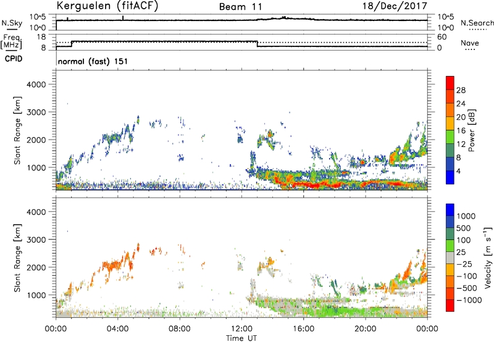The height and width of the screenshot is (342, 494).
Task: Click the "Kerguelen (fitACF)" plot title
Action: point(107,6)
